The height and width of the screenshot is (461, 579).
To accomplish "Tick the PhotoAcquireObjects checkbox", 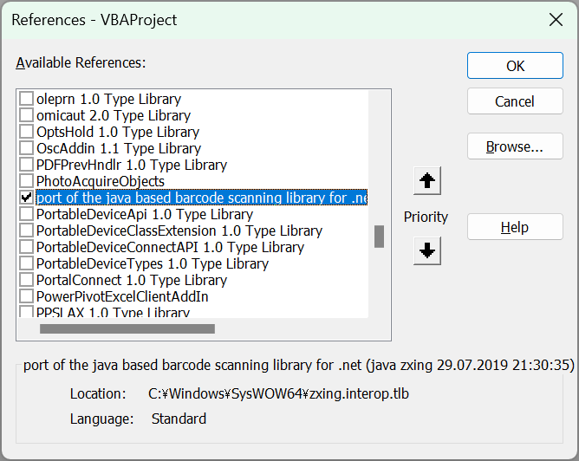I will 26,181.
